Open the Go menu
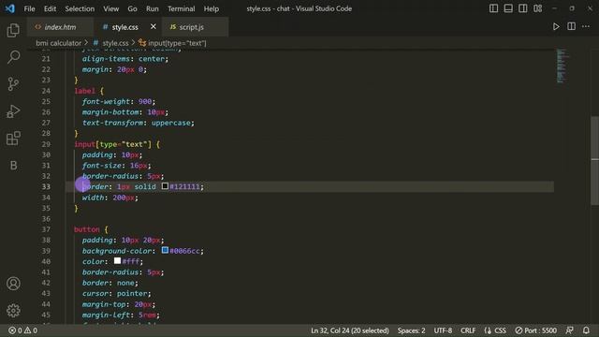The image size is (599, 337). coord(132,8)
